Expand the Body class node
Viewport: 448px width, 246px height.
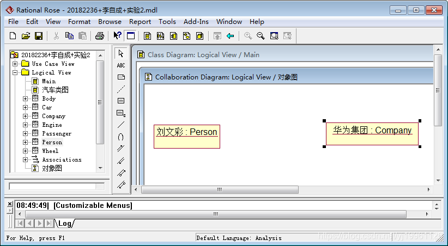coord(26,99)
